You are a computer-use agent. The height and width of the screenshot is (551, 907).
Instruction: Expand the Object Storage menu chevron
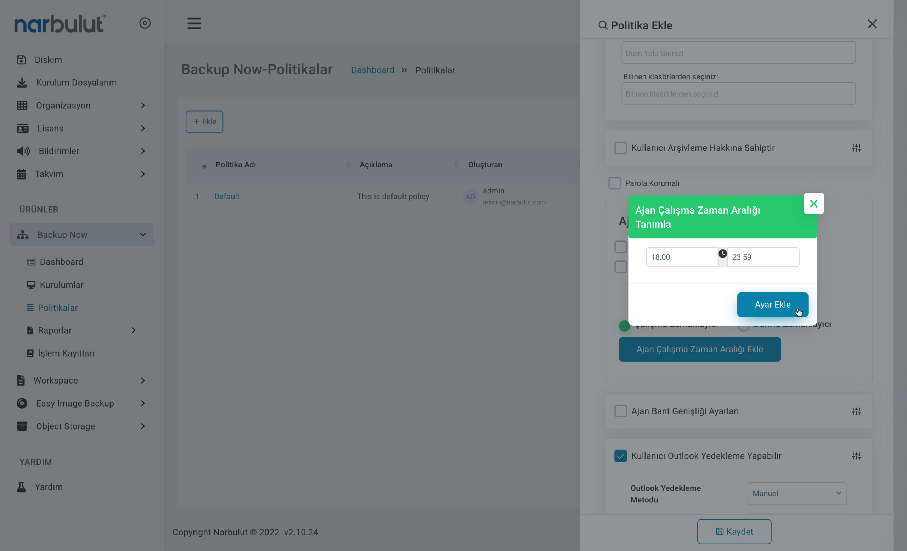click(x=143, y=426)
